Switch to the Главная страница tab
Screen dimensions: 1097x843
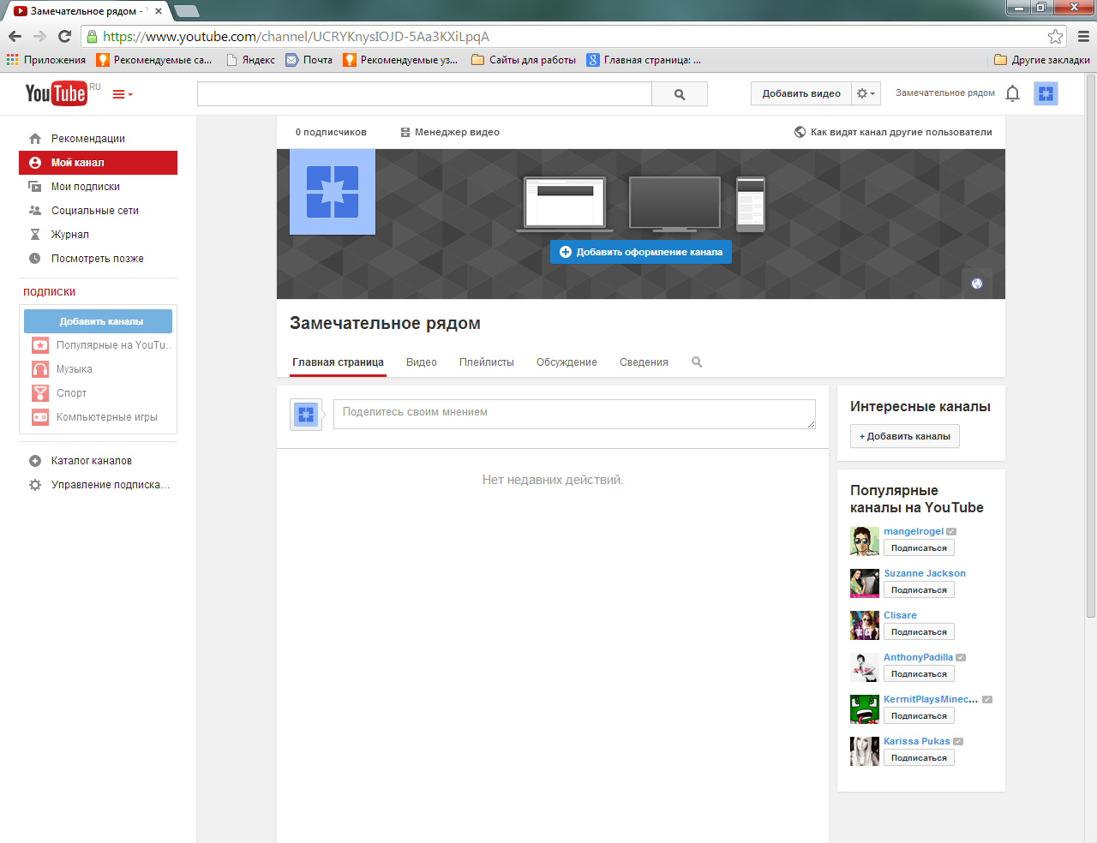click(338, 362)
